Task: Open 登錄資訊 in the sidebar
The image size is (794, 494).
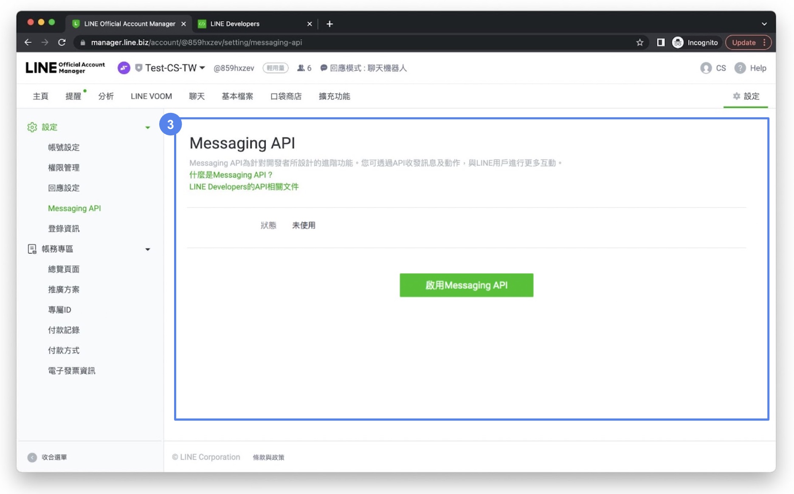Action: (x=64, y=229)
